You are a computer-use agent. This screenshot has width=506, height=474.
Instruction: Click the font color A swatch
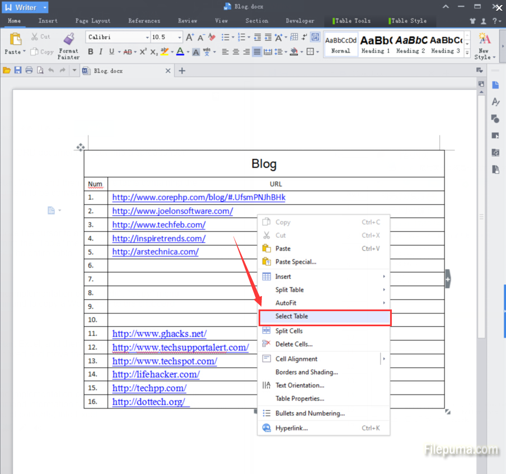(180, 52)
